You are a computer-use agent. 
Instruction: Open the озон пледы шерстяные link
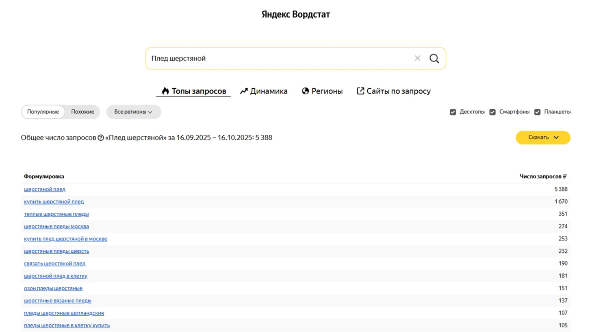pyautogui.click(x=53, y=288)
